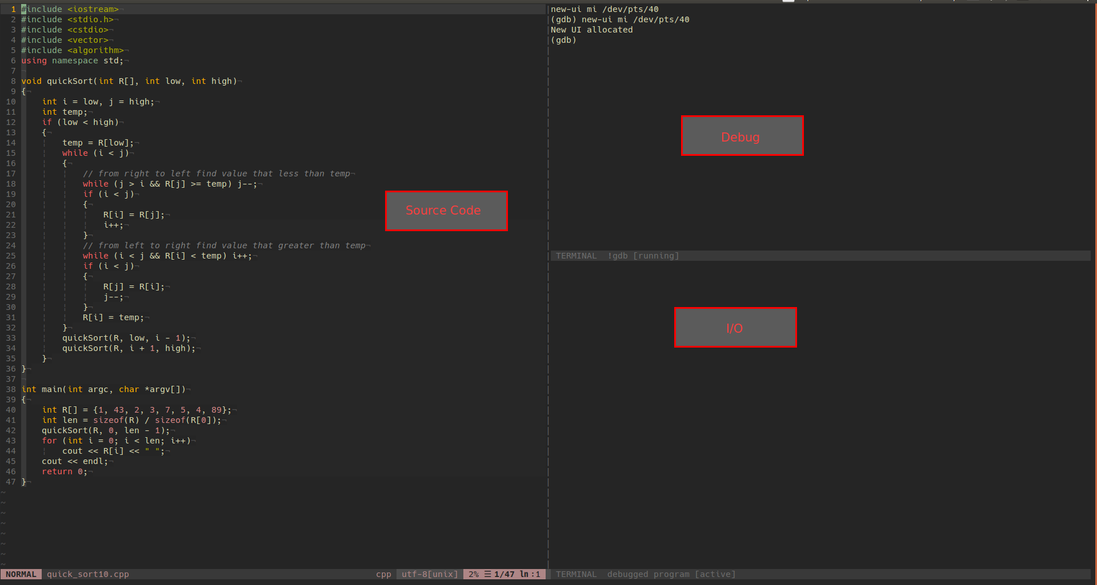1097x585 pixels.
Task: Click the 1/47 line position indicator
Action: pos(504,574)
